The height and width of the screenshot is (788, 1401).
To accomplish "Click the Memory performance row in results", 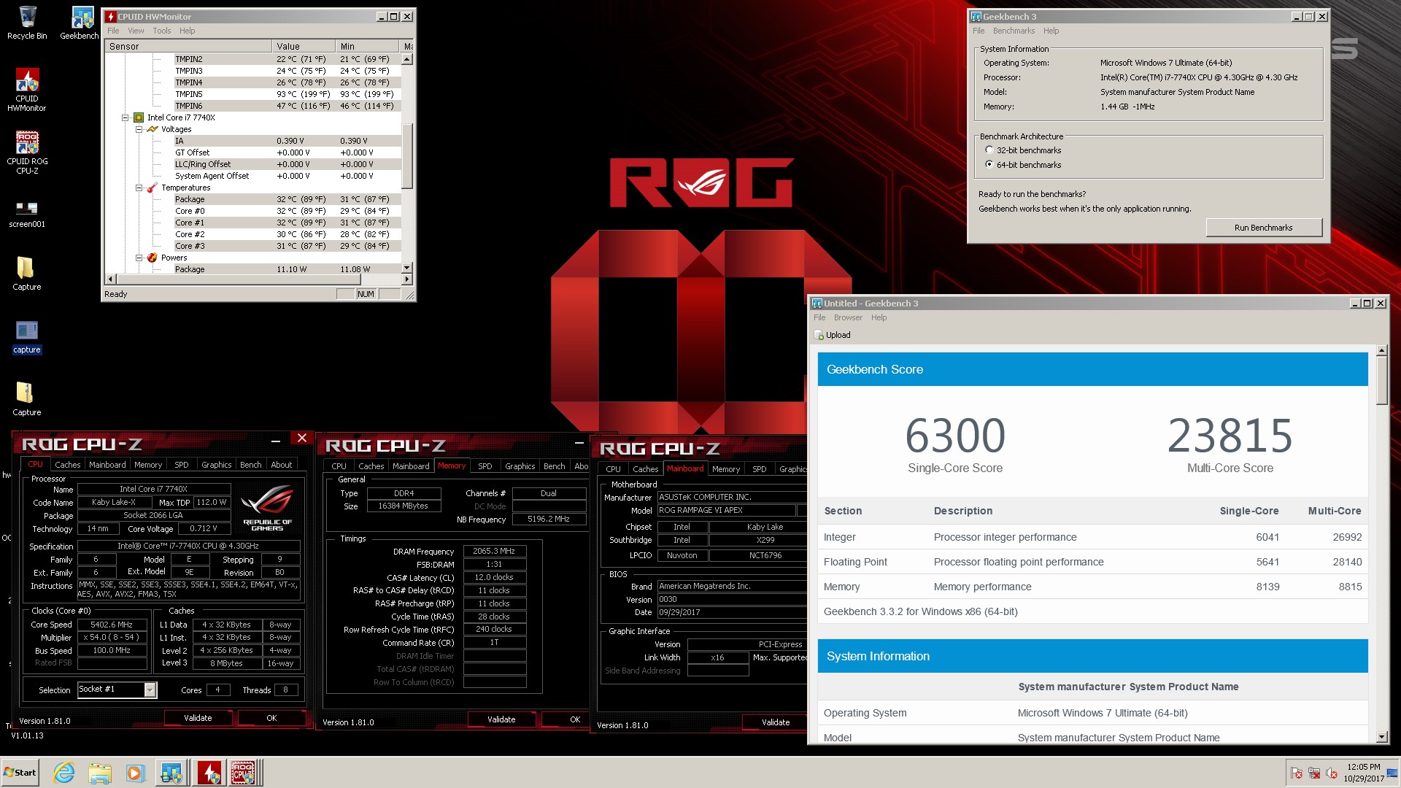I will 1092,587.
